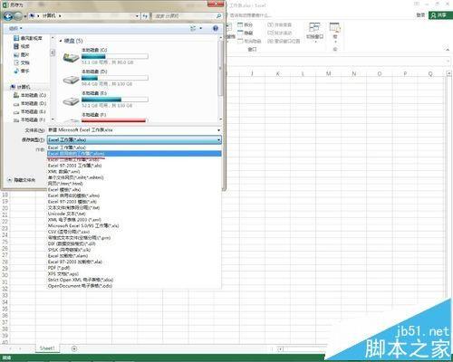The height and width of the screenshot is (362, 453).
Task: Choose XML Data (*.xml) format
Action: tap(134, 172)
